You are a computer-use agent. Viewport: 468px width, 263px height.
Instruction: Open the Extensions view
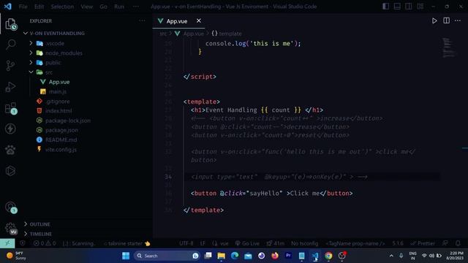[11, 108]
